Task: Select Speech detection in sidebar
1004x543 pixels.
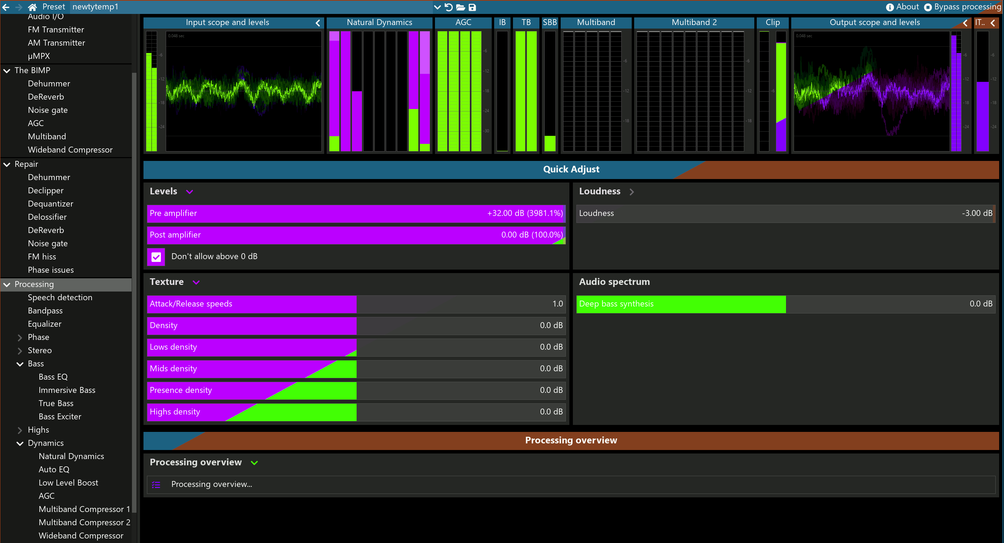Action: coord(60,298)
